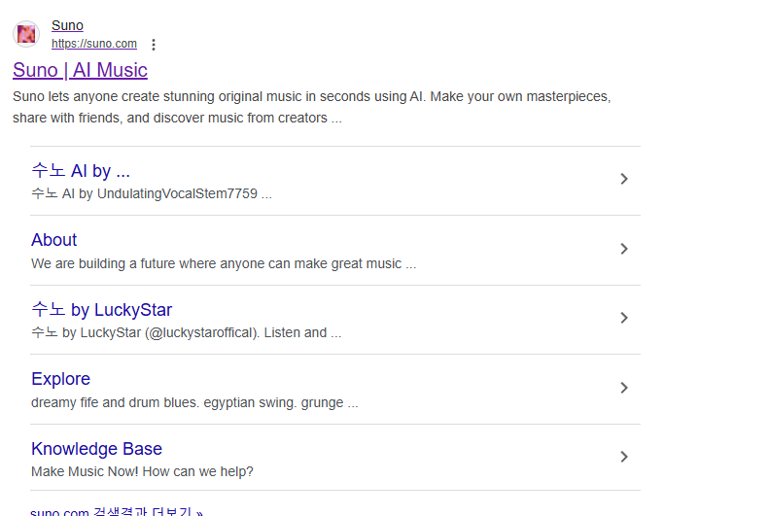Open the About sitelink

(x=53, y=240)
